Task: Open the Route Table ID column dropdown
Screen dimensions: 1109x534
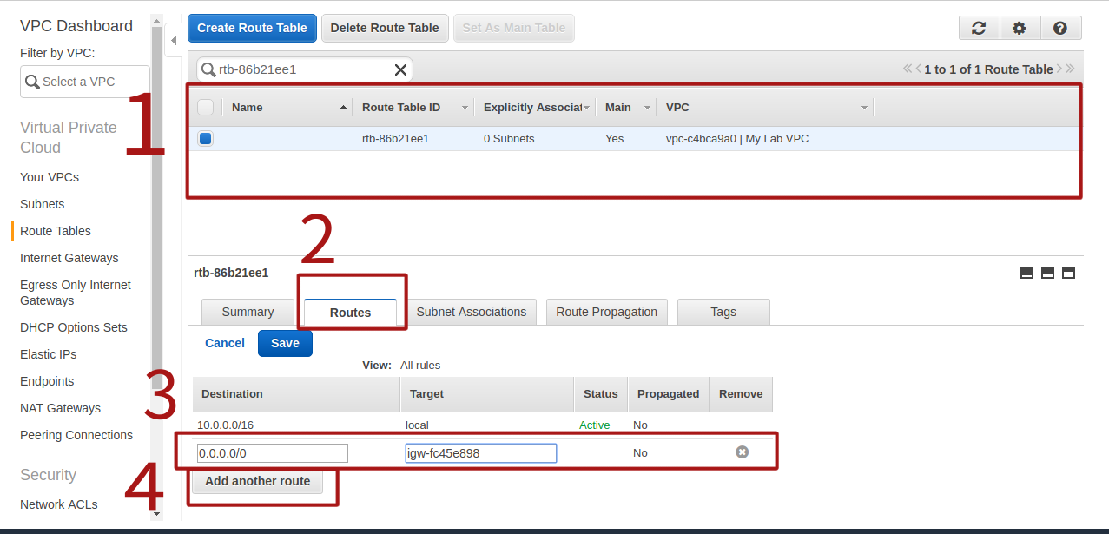Action: (465, 108)
